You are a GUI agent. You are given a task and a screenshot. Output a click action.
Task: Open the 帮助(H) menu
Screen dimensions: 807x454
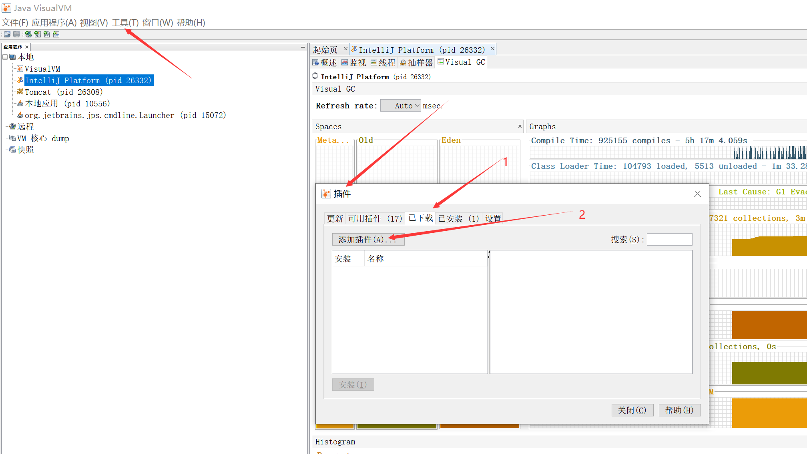tap(191, 23)
